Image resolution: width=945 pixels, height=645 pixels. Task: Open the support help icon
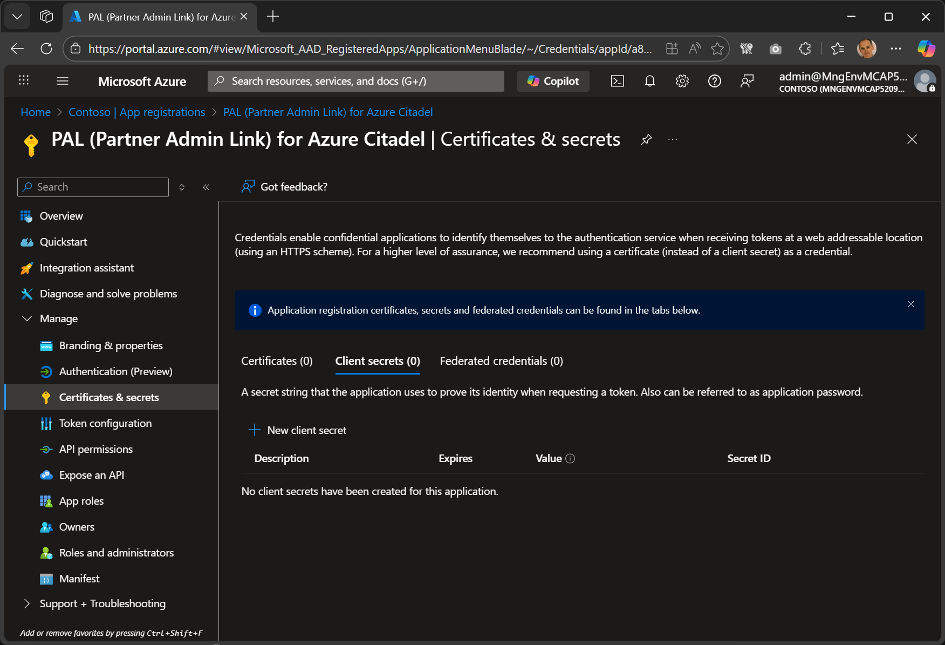tap(714, 81)
